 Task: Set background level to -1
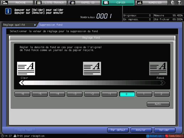point(110,94)
